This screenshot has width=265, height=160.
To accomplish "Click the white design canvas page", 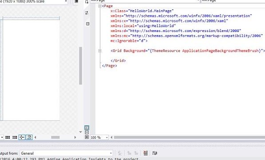I will pyautogui.click(x=31, y=70).
